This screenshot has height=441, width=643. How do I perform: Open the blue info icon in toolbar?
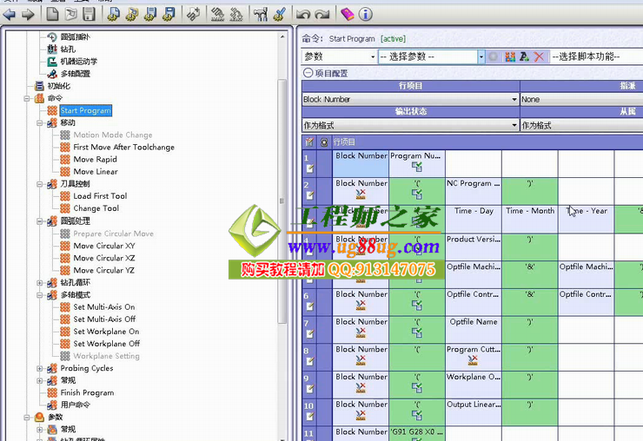coord(366,14)
